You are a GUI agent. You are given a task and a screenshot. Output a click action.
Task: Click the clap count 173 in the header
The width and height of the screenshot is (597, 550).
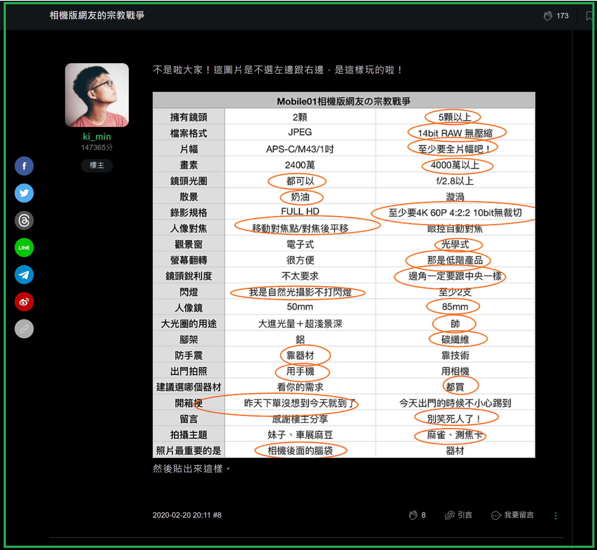coord(562,16)
